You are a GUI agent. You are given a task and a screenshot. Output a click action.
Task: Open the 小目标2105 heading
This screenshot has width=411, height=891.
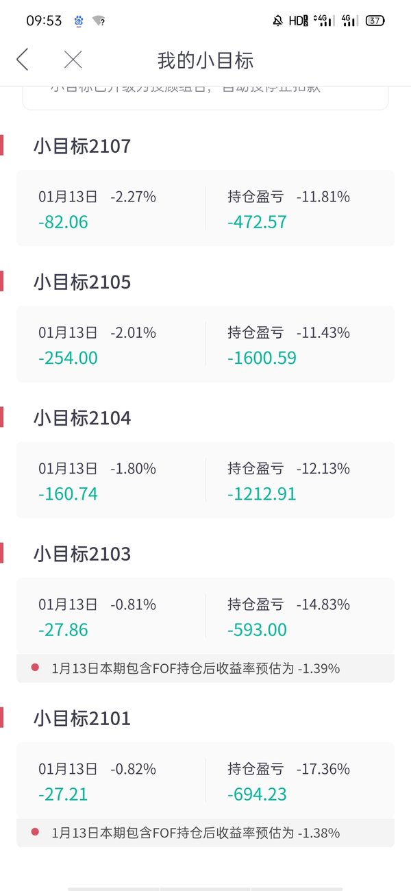pos(82,282)
